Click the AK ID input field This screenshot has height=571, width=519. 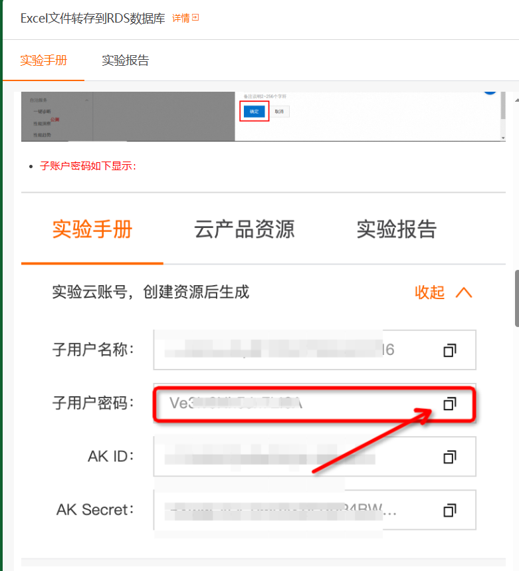[x=314, y=457]
